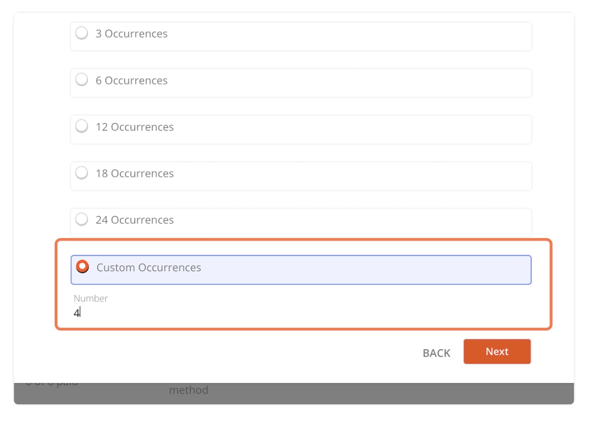Click the "18 Occurrences" option label

coord(134,174)
